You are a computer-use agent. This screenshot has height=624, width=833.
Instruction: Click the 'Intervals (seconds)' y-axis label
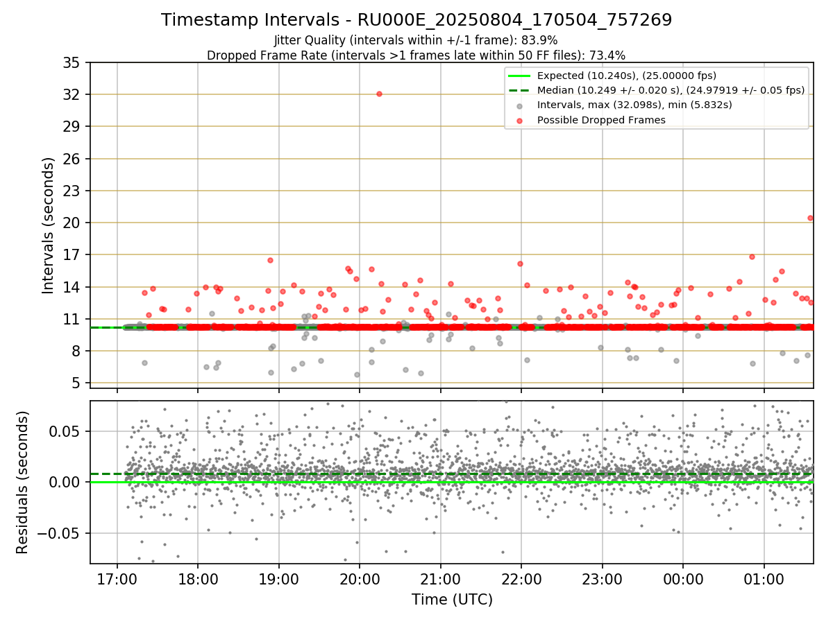49,225
